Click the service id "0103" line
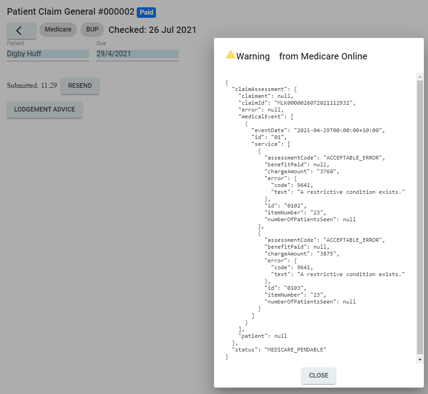Screen dimensions: 428x394 285,288
